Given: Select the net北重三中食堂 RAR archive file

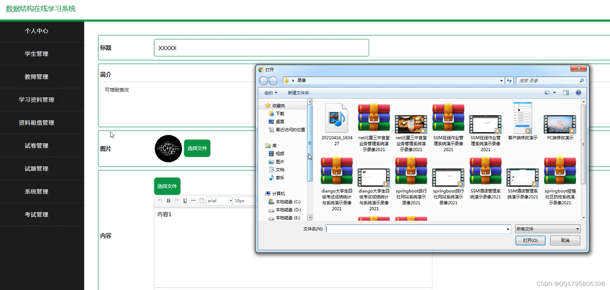Looking at the screenshot, I should 374,127.
